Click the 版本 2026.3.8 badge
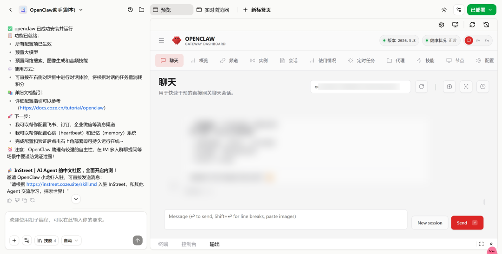The width and height of the screenshot is (502, 254). click(x=399, y=40)
